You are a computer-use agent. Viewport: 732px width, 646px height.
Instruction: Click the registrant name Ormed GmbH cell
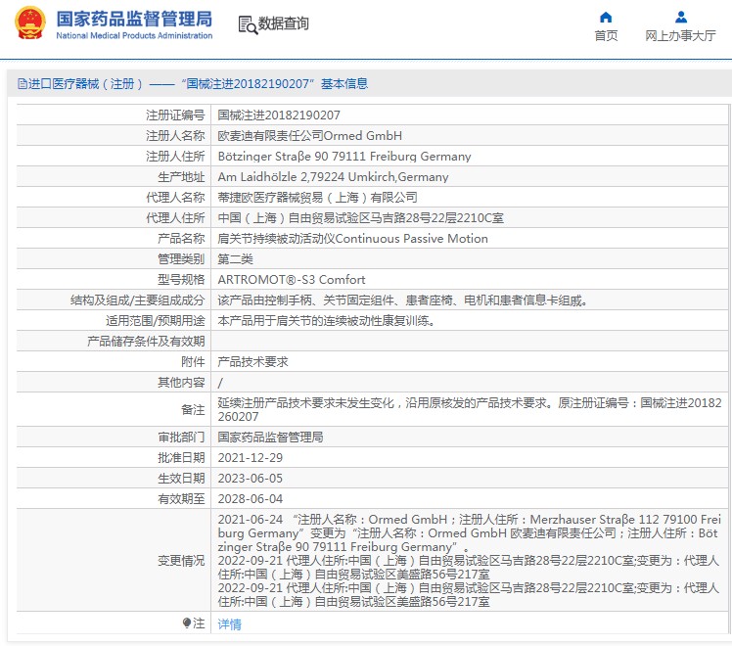309,136
